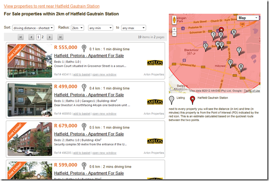Viewport: 269px width, 181px height.
Task: Click 19 items in 2 pages text
Action: pos(151,37)
